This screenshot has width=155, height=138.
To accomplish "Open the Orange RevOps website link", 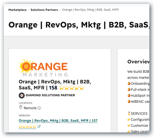I will pyautogui.click(x=58, y=120).
